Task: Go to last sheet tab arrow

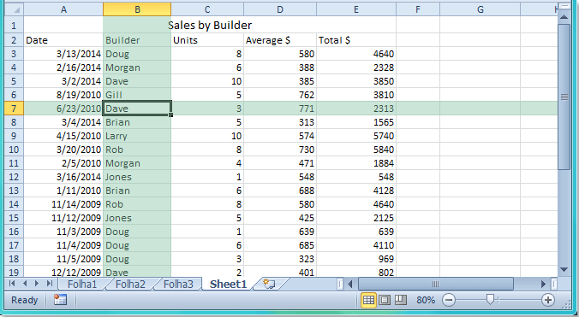Action: click(x=50, y=283)
